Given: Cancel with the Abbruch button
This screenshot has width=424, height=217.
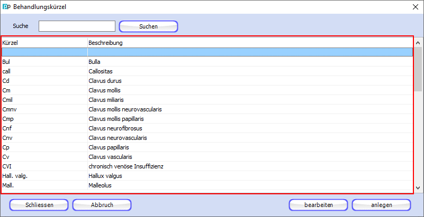Looking at the screenshot, I should (102, 205).
